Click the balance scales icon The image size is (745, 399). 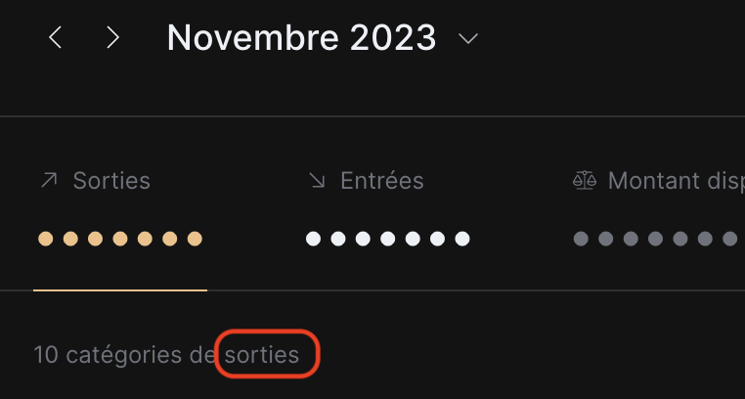tap(585, 181)
